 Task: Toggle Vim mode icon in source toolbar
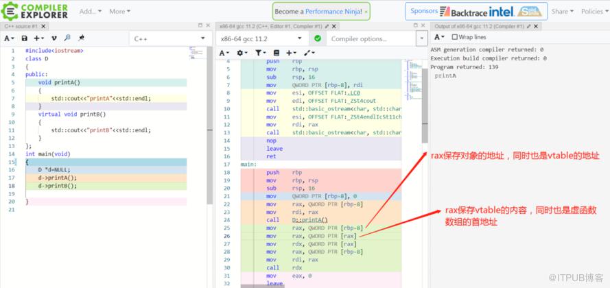pyautogui.click(x=54, y=38)
